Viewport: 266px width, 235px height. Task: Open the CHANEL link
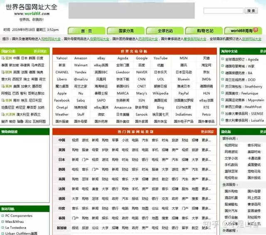pos(62,72)
